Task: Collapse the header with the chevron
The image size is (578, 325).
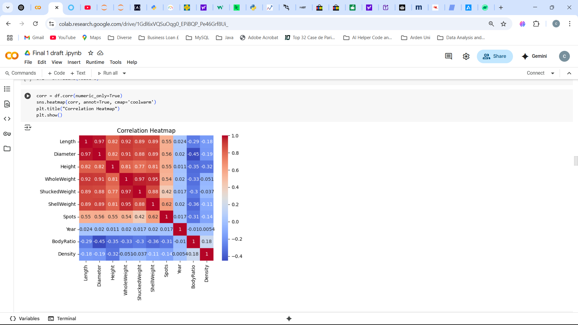Action: (569, 73)
